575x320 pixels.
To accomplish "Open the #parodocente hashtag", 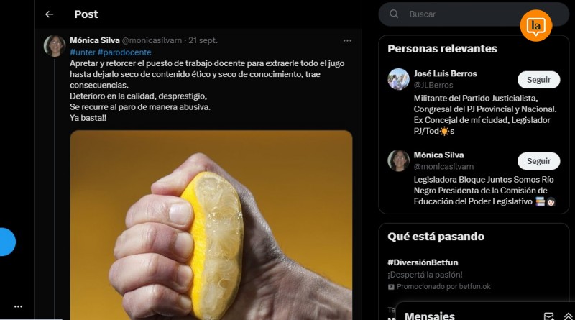I will coord(124,52).
